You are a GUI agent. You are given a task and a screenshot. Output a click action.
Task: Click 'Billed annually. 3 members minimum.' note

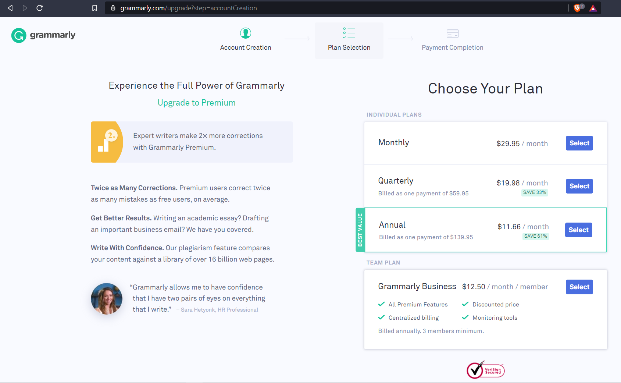point(431,331)
